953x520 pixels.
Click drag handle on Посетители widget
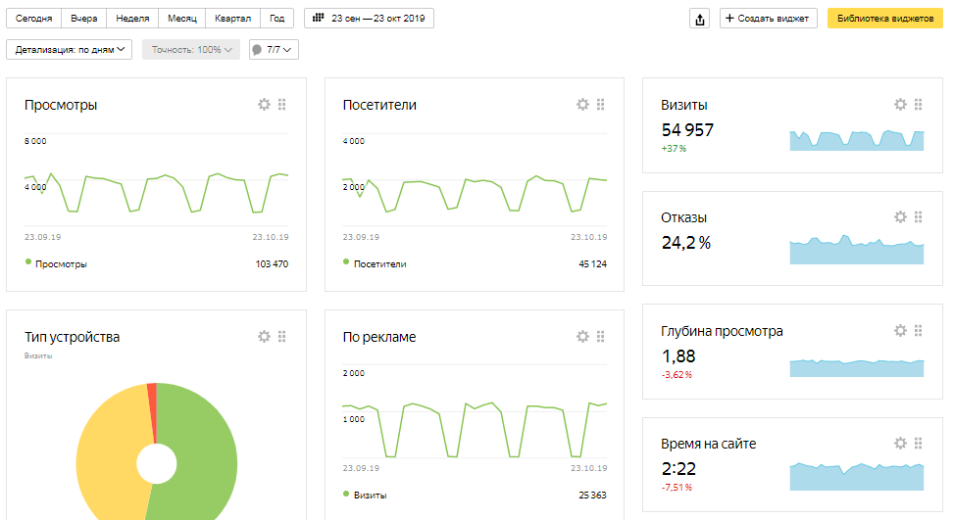601,105
